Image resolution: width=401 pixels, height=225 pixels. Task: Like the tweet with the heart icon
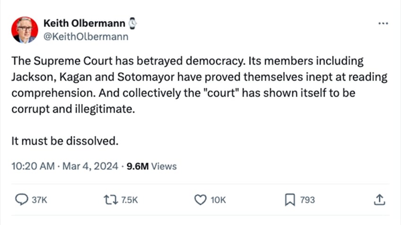(x=200, y=200)
